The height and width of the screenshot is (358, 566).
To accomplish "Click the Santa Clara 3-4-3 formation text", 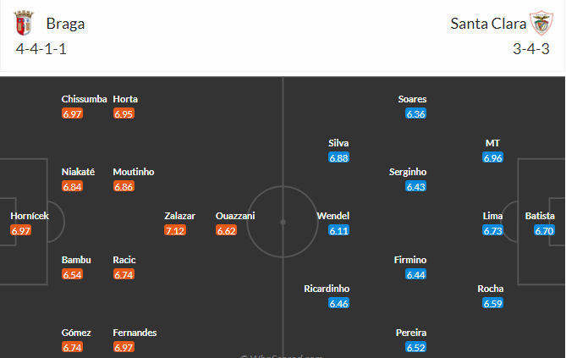I will click(531, 49).
